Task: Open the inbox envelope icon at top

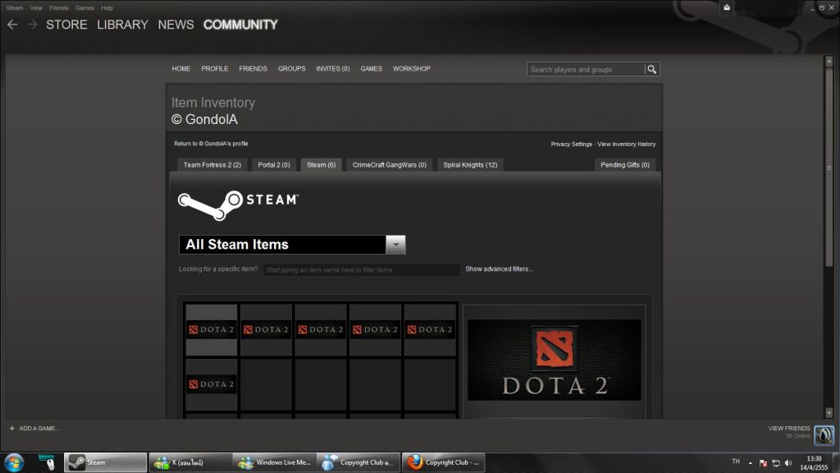Action: pyautogui.click(x=727, y=7)
